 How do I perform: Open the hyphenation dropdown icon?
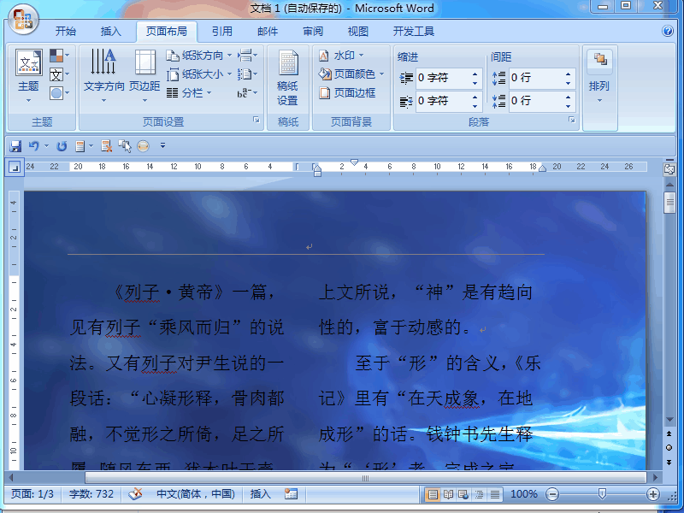tap(247, 93)
